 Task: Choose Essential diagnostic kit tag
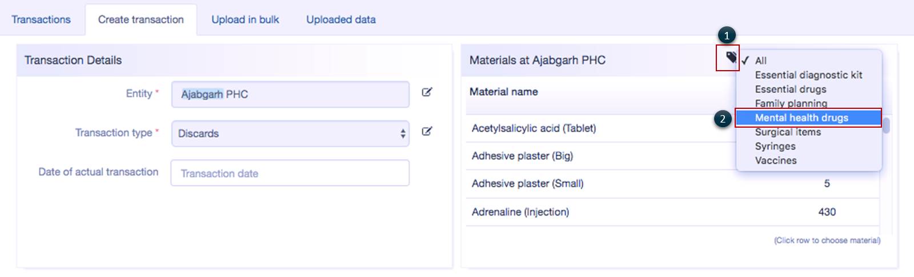pos(808,75)
